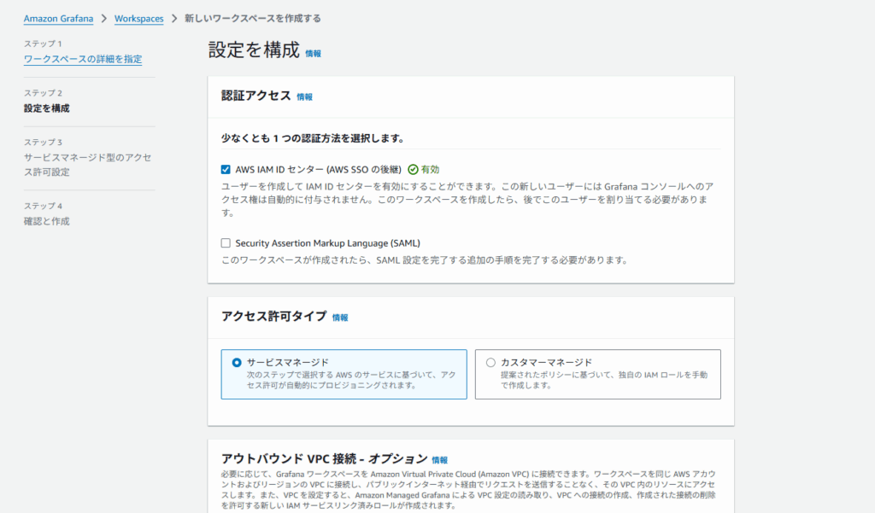
Task: Click the アクセス許可タイプ section heading
Action: (x=274, y=316)
